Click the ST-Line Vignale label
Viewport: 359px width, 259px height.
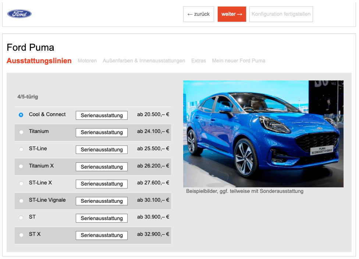pos(47,200)
